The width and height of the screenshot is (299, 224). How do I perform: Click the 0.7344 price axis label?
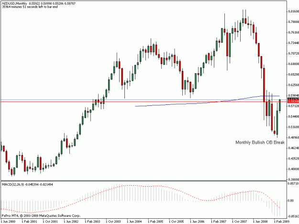pos(293,43)
